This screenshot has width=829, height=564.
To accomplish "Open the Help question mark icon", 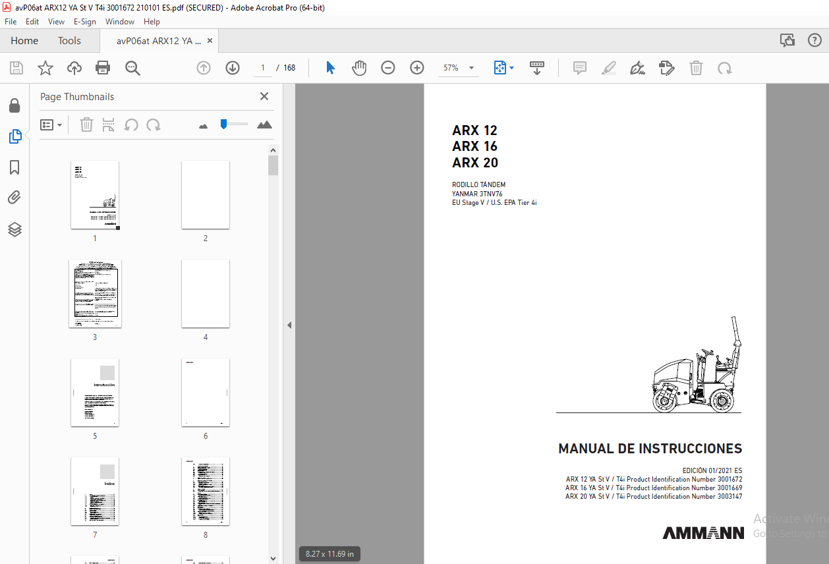I will (815, 41).
